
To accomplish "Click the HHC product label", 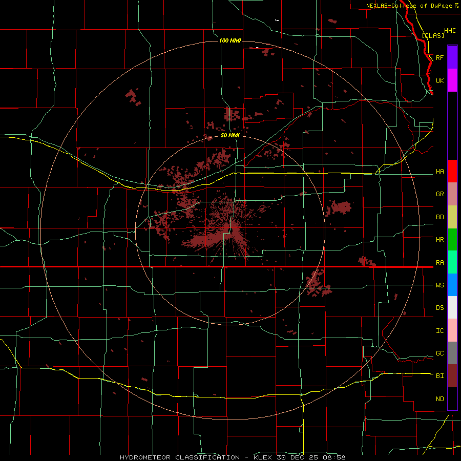I will point(450,31).
